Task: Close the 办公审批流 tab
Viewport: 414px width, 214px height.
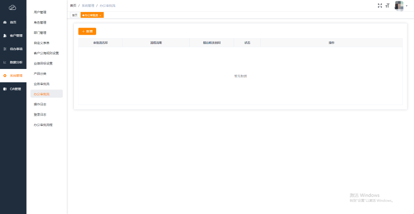Action: (101, 15)
